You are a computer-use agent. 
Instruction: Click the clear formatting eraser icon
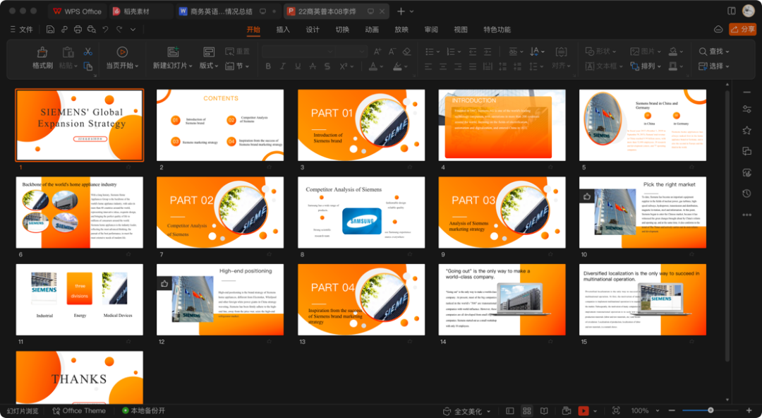[x=407, y=52]
